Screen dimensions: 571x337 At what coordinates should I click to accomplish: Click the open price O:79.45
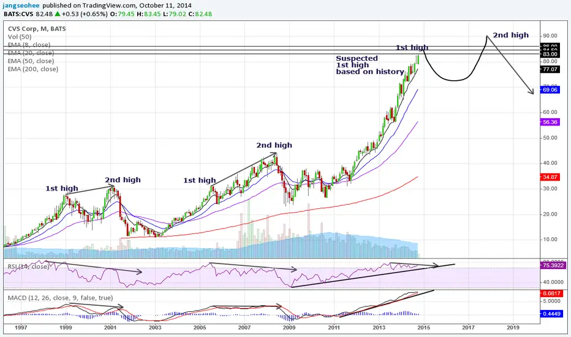click(122, 14)
